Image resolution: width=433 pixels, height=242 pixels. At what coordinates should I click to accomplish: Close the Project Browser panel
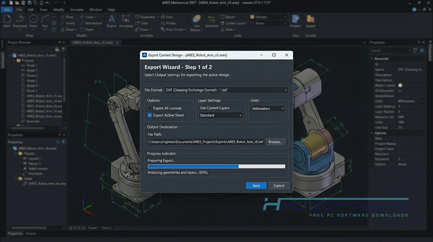(64, 42)
